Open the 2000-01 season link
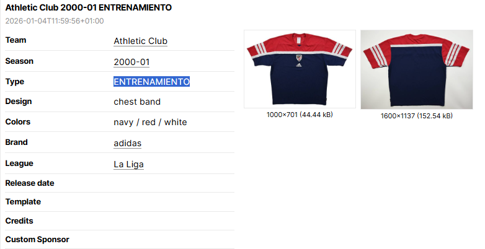Screen dimensions: 485x249 coord(131,62)
